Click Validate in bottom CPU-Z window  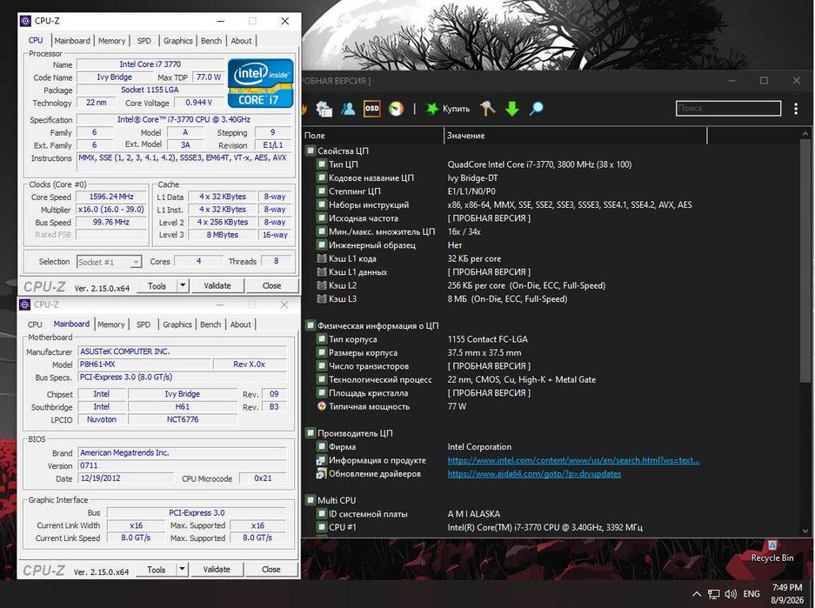(217, 569)
